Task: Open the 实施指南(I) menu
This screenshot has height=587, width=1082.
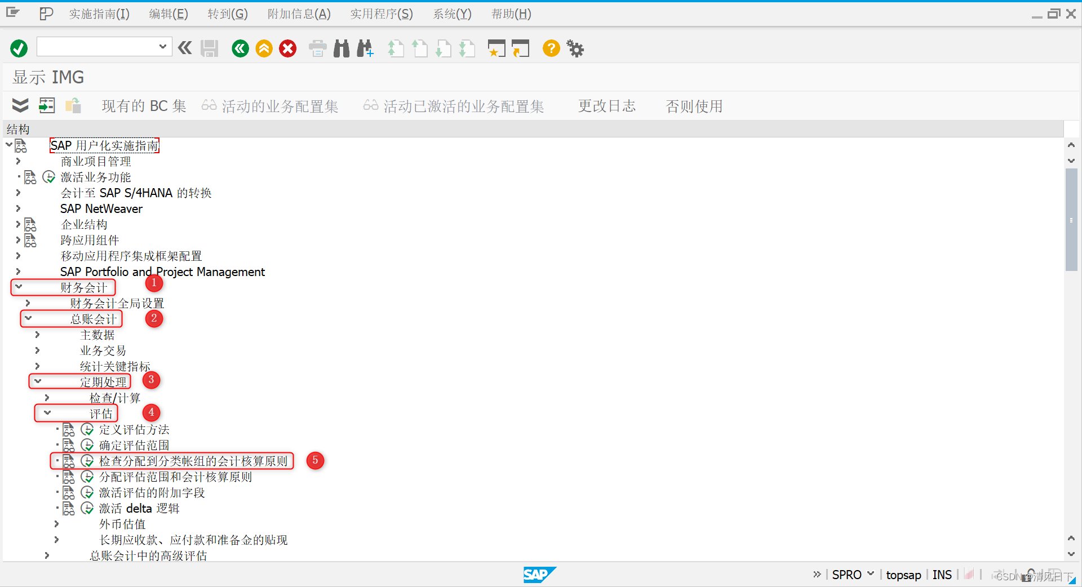Action: pyautogui.click(x=99, y=14)
